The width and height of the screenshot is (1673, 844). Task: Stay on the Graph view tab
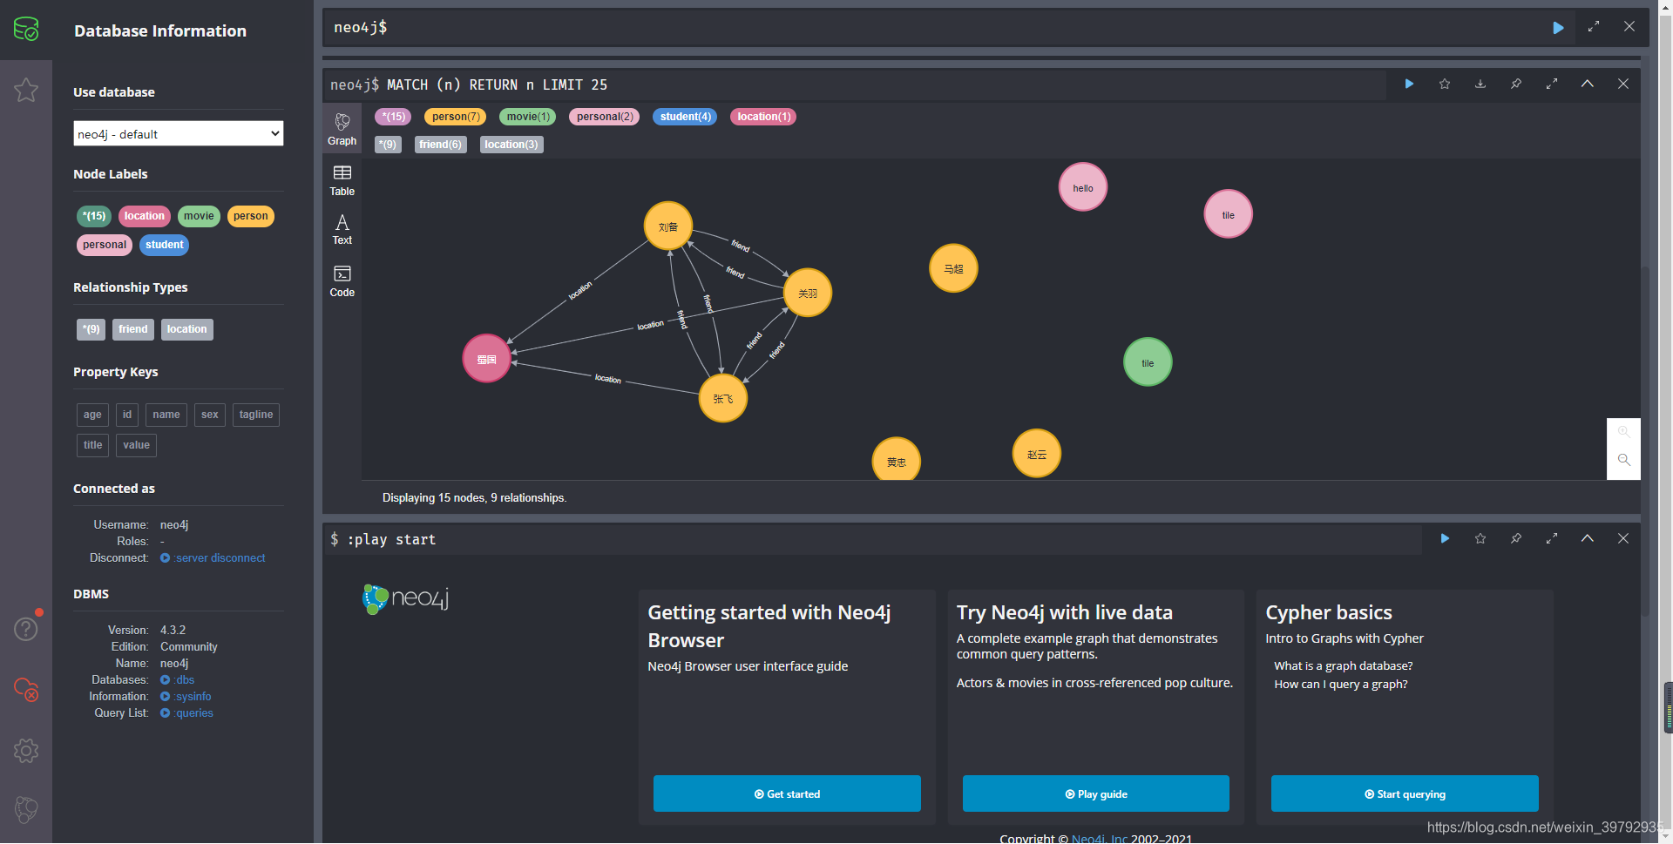(x=342, y=127)
